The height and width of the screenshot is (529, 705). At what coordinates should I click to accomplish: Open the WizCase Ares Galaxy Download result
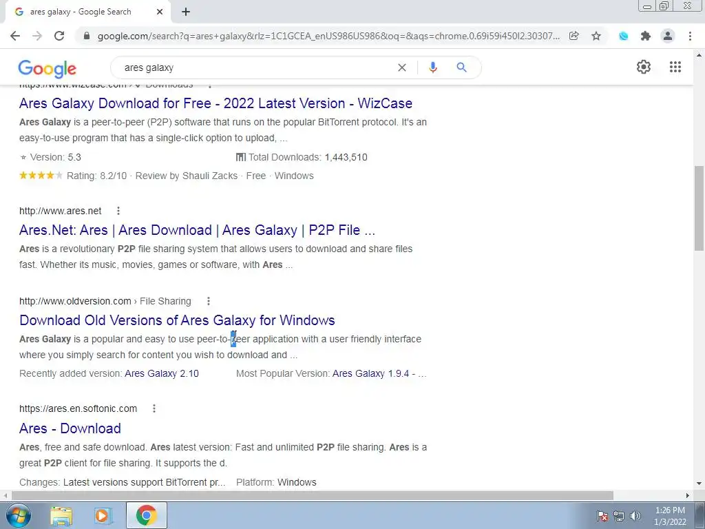(x=215, y=103)
